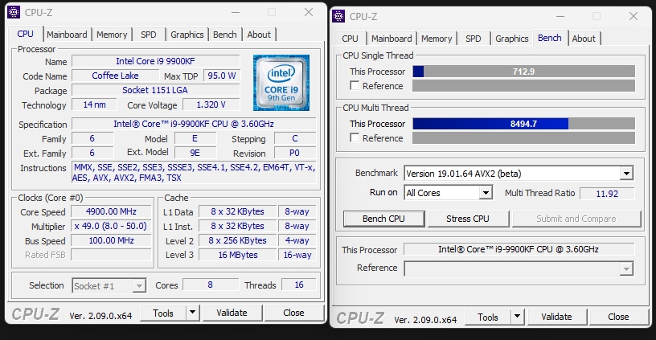Click Tools button in left window
Image resolution: width=656 pixels, height=340 pixels.
(x=163, y=313)
